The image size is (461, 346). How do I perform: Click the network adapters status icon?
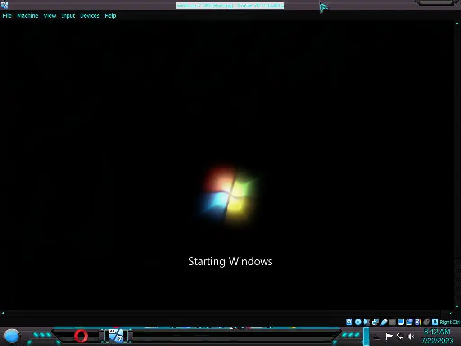pos(375,322)
